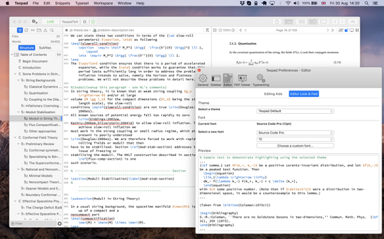384x239 pixels.
Task: Jump to first PDF page double arrow
Action: [241, 30]
